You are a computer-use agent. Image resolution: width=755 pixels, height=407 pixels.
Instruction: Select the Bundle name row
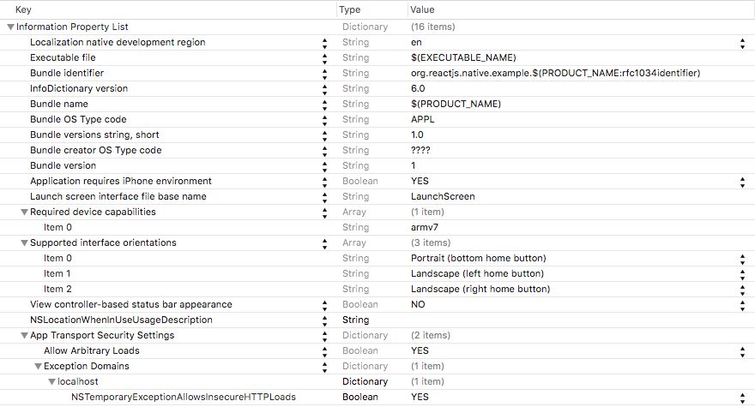(377, 104)
